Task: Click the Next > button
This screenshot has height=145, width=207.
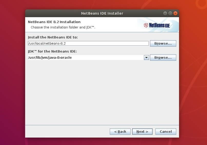Action: [x=142, y=132]
